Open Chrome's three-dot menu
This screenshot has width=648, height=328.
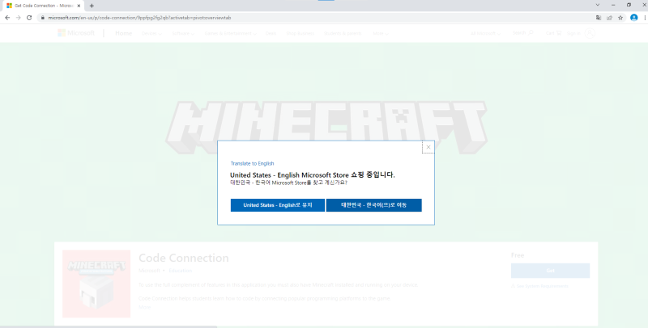[645, 18]
